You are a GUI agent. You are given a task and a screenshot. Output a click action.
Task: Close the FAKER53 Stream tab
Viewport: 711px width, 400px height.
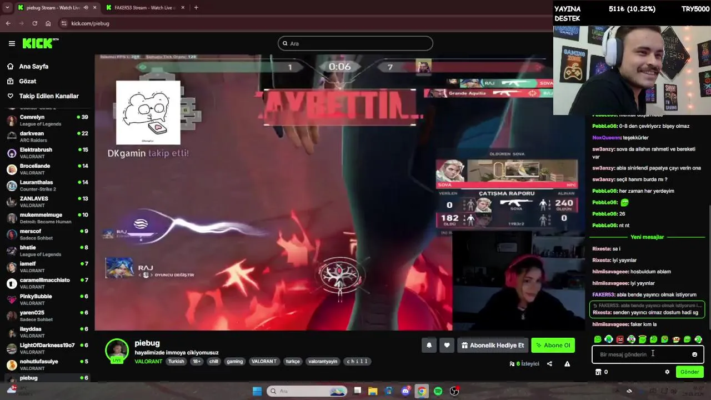182,8
